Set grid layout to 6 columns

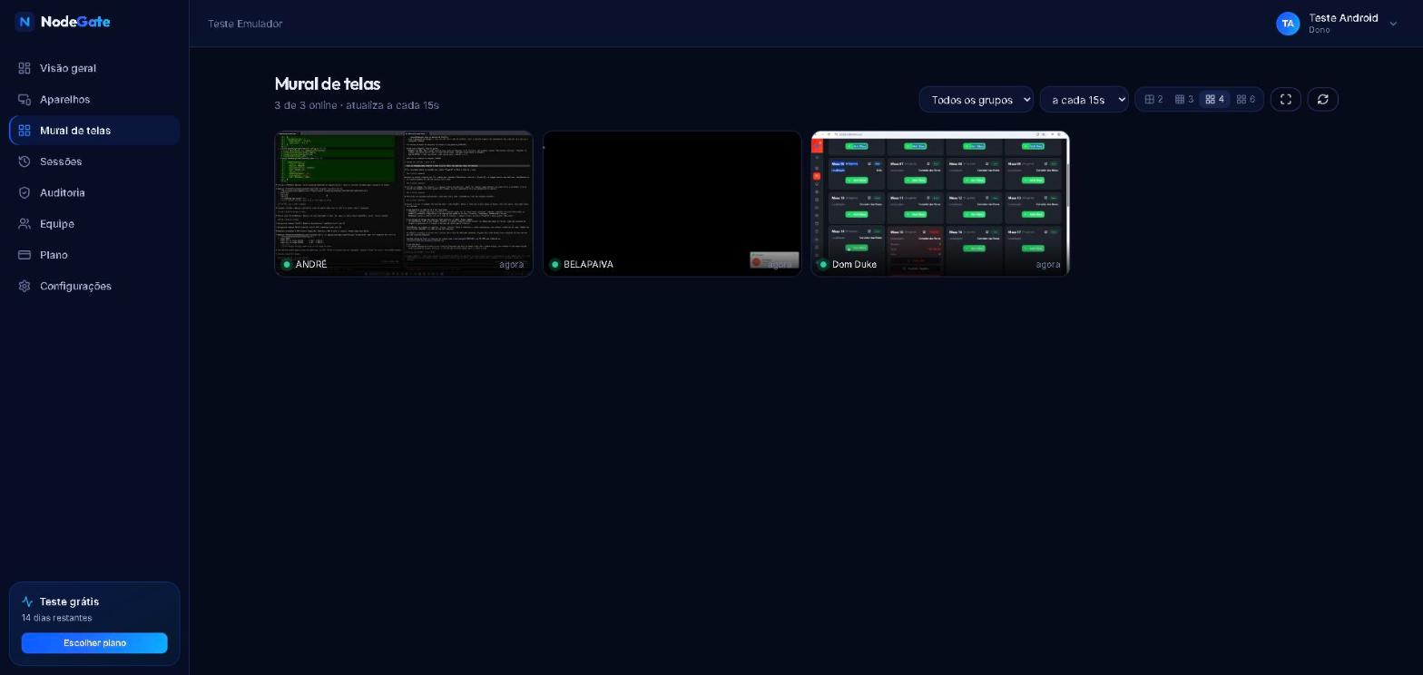pyautogui.click(x=1245, y=100)
